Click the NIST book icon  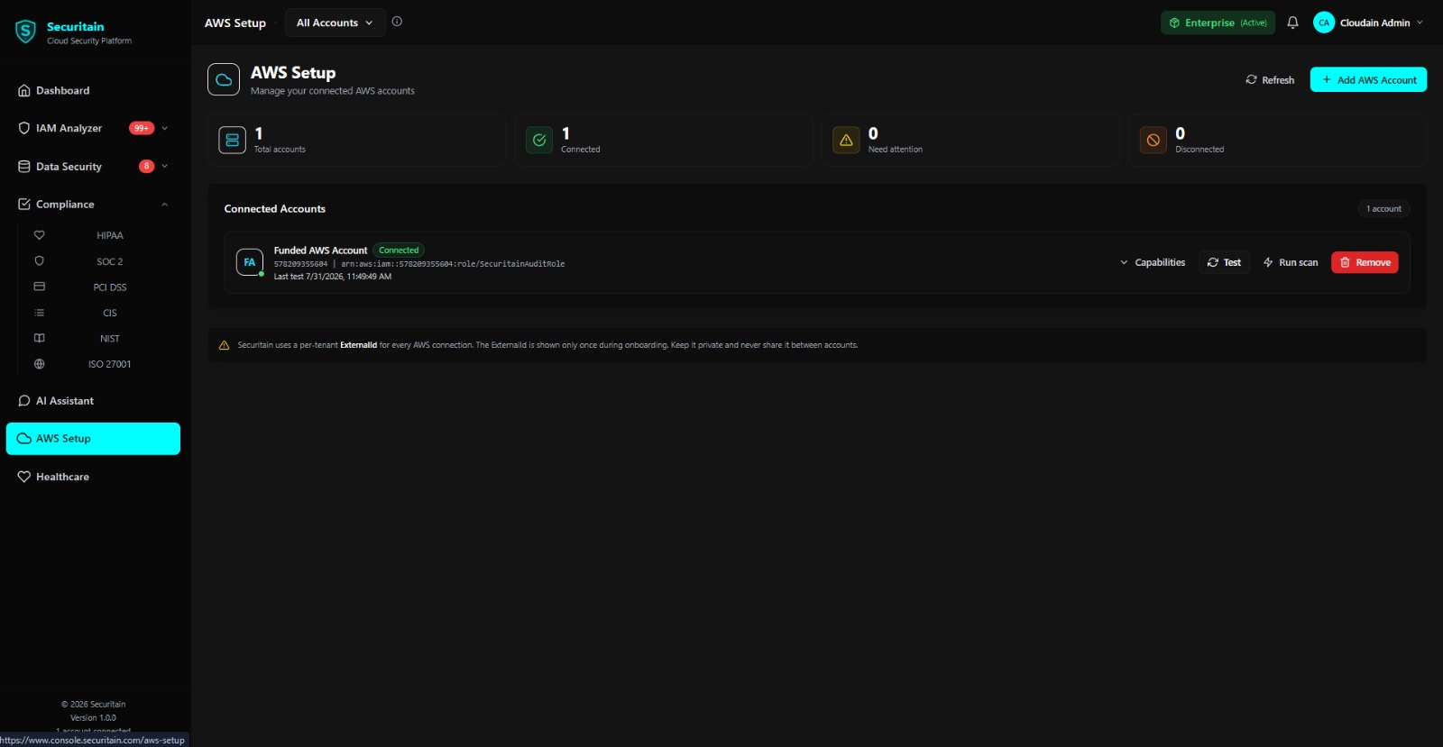pyautogui.click(x=39, y=338)
